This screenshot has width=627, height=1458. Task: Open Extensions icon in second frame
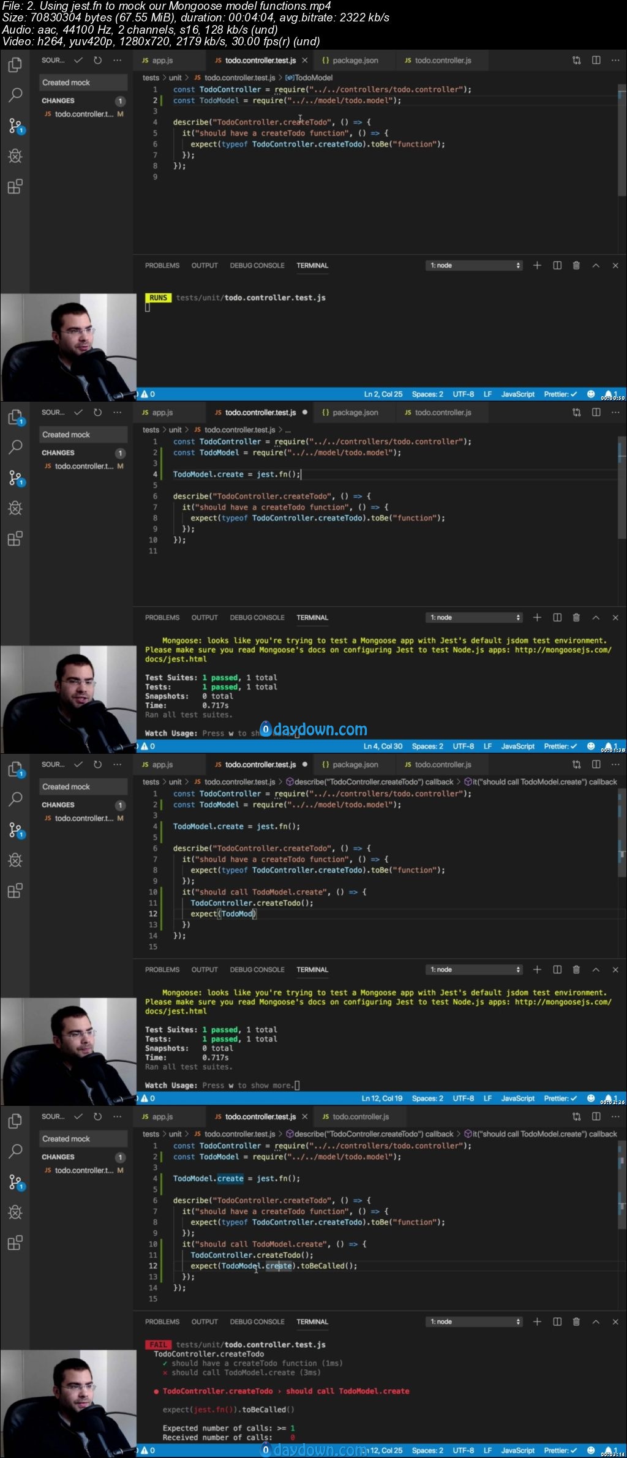(x=15, y=538)
